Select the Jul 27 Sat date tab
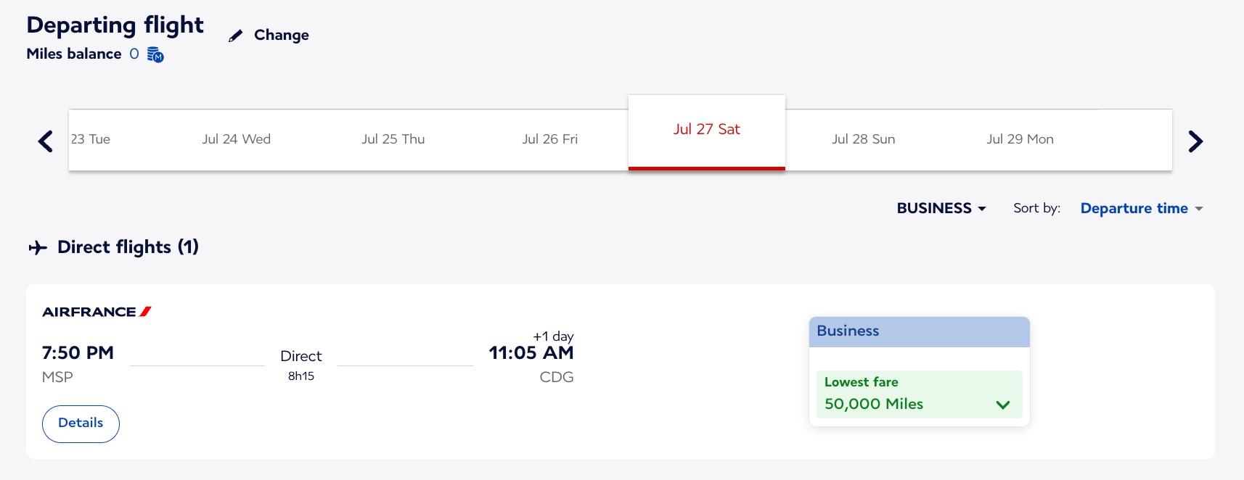The height and width of the screenshot is (480, 1244). 706,129
